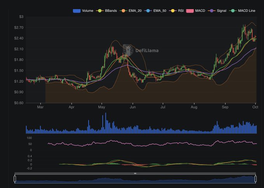
Task: Click the $2.70 price axis label
Action: coord(19,28)
